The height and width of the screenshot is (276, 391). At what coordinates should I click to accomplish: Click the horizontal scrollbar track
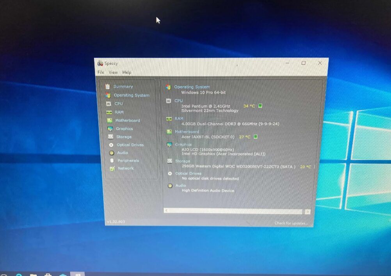coord(236,211)
